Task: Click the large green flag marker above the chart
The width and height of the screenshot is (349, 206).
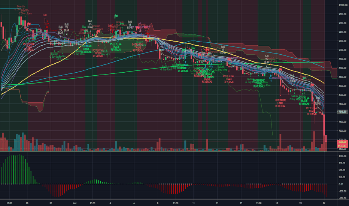Action: (116, 16)
